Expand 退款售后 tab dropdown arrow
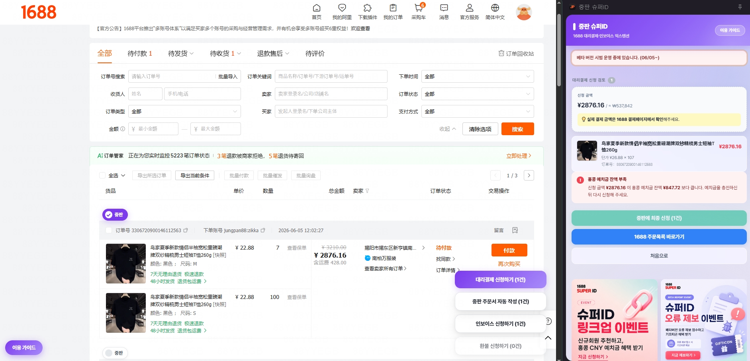 coord(287,54)
